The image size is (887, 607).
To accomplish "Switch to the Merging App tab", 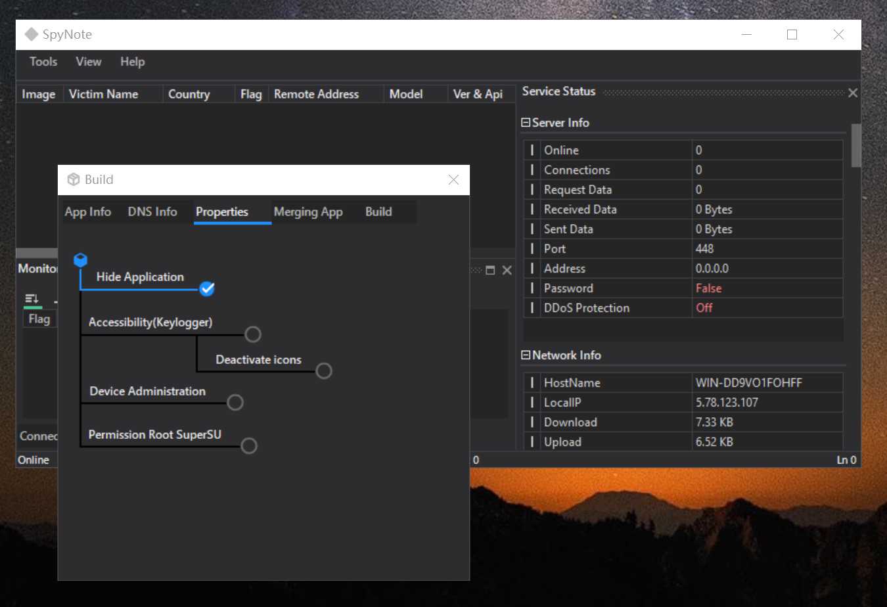I will tap(308, 212).
